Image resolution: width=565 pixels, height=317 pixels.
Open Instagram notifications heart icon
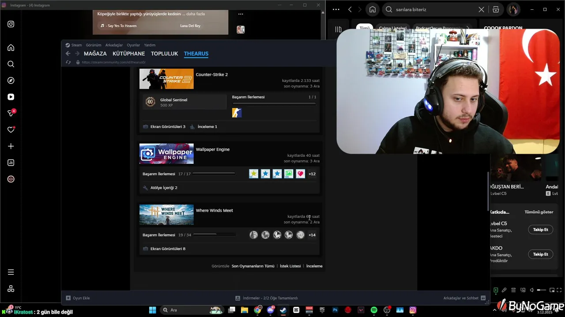pos(11,129)
